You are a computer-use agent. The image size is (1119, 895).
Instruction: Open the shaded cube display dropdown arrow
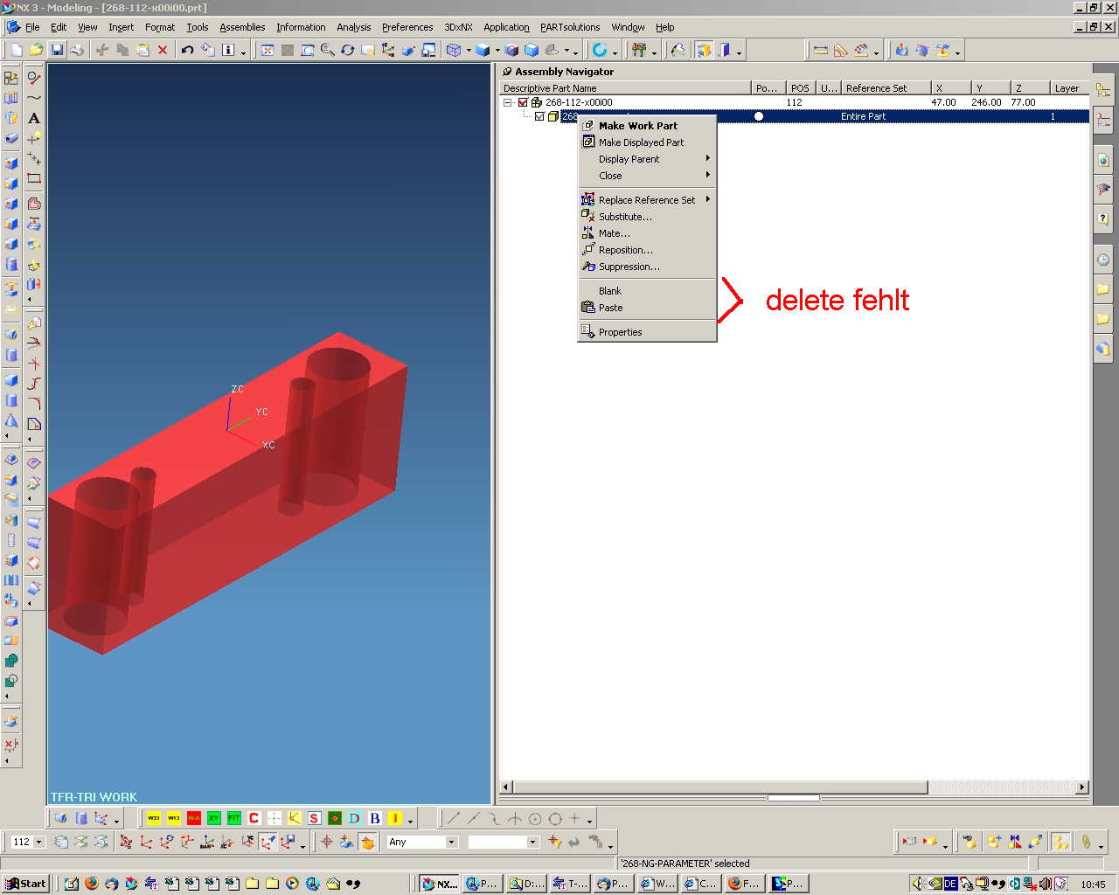497,51
